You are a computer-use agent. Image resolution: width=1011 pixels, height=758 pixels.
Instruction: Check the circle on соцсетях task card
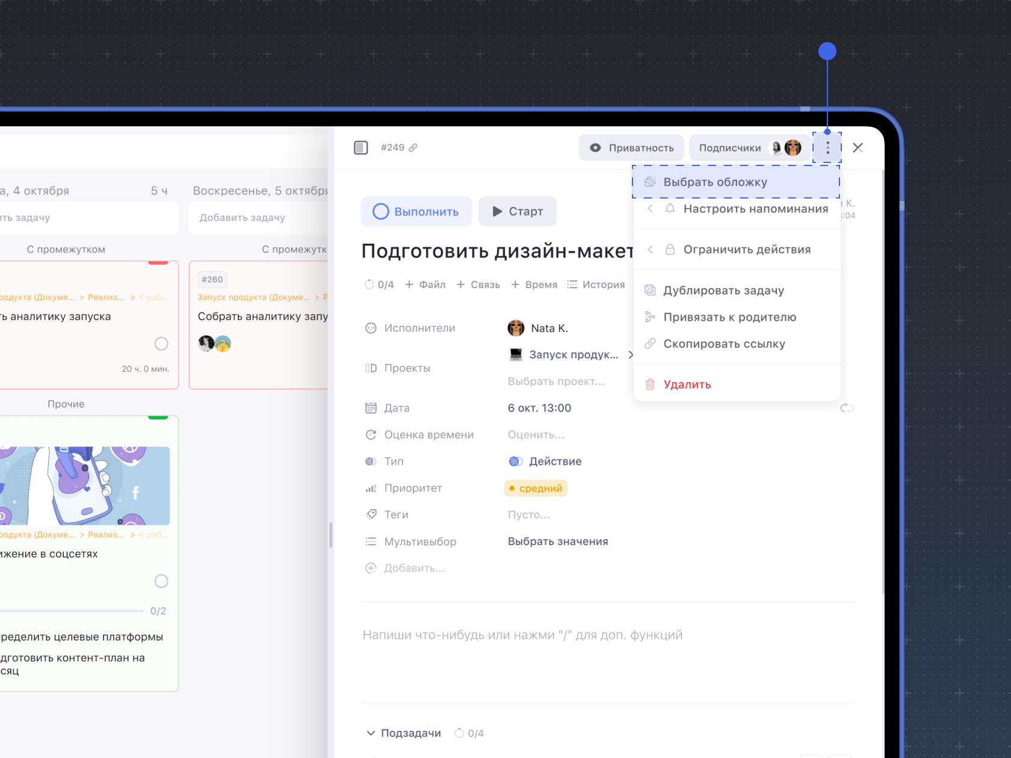[x=161, y=581]
